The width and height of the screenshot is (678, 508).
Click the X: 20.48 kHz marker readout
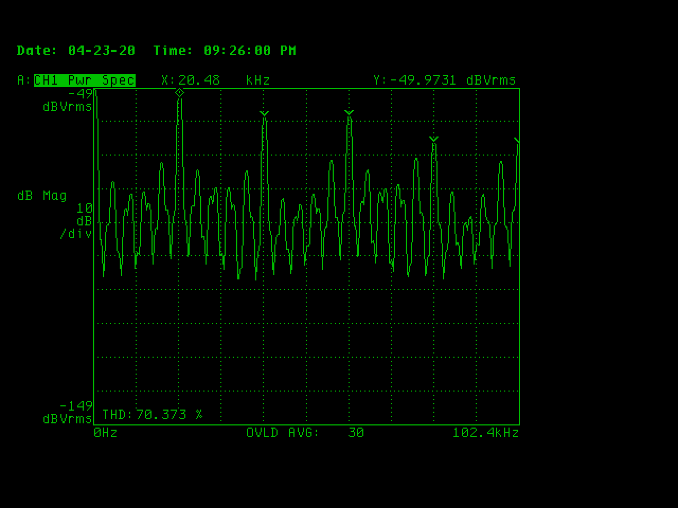click(216, 80)
